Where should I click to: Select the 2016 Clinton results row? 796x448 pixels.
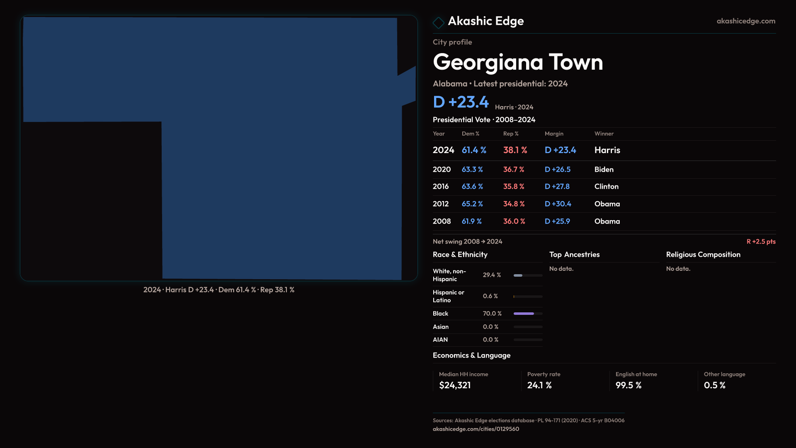coord(604,187)
